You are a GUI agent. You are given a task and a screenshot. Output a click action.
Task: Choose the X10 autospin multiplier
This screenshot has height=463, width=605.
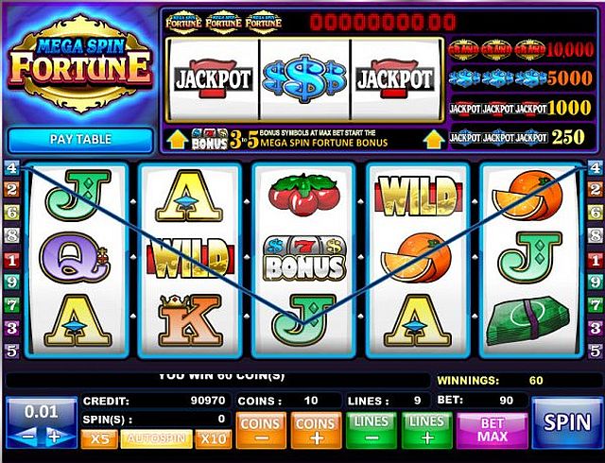214,438
